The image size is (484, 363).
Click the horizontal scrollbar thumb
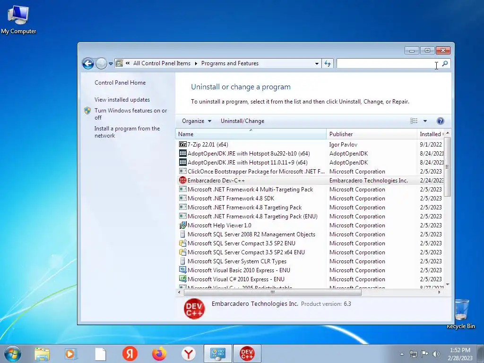[272, 292]
